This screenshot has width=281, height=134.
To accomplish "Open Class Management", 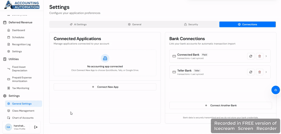I will coord(23,111).
